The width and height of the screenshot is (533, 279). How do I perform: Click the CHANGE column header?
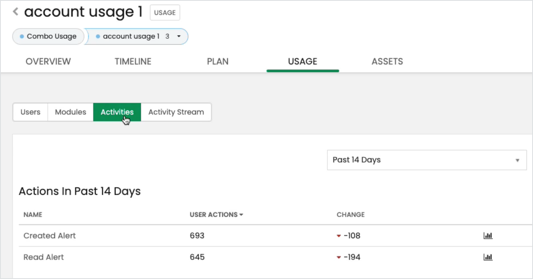351,215
